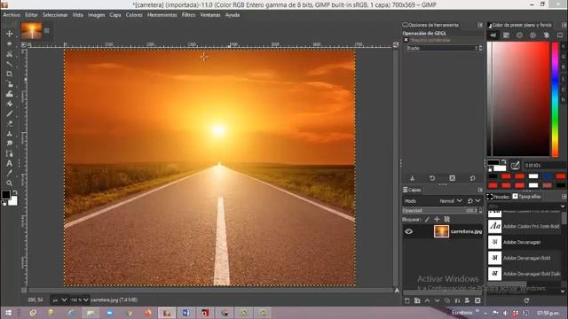Duplicate the current layer

click(447, 301)
